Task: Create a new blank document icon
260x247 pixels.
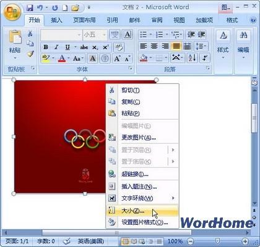Action: pos(65,8)
